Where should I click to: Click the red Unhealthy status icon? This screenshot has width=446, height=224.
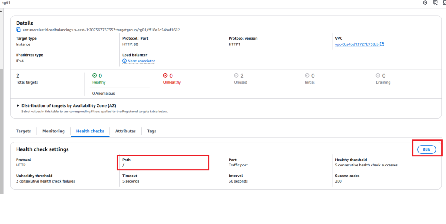pos(165,75)
